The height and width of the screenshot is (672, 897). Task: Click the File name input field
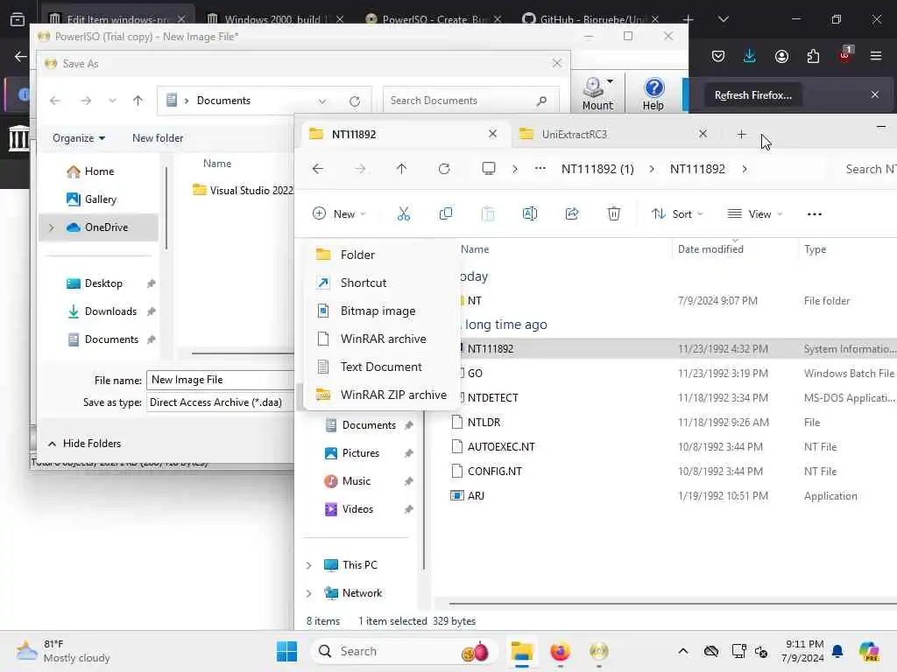[x=221, y=380]
